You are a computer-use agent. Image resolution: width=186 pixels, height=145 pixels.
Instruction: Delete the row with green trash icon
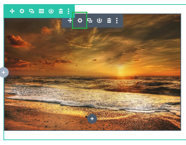(x=61, y=11)
